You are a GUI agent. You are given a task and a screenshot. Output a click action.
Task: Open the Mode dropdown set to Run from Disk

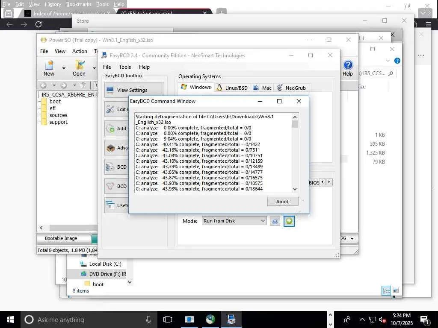pyautogui.click(x=234, y=221)
